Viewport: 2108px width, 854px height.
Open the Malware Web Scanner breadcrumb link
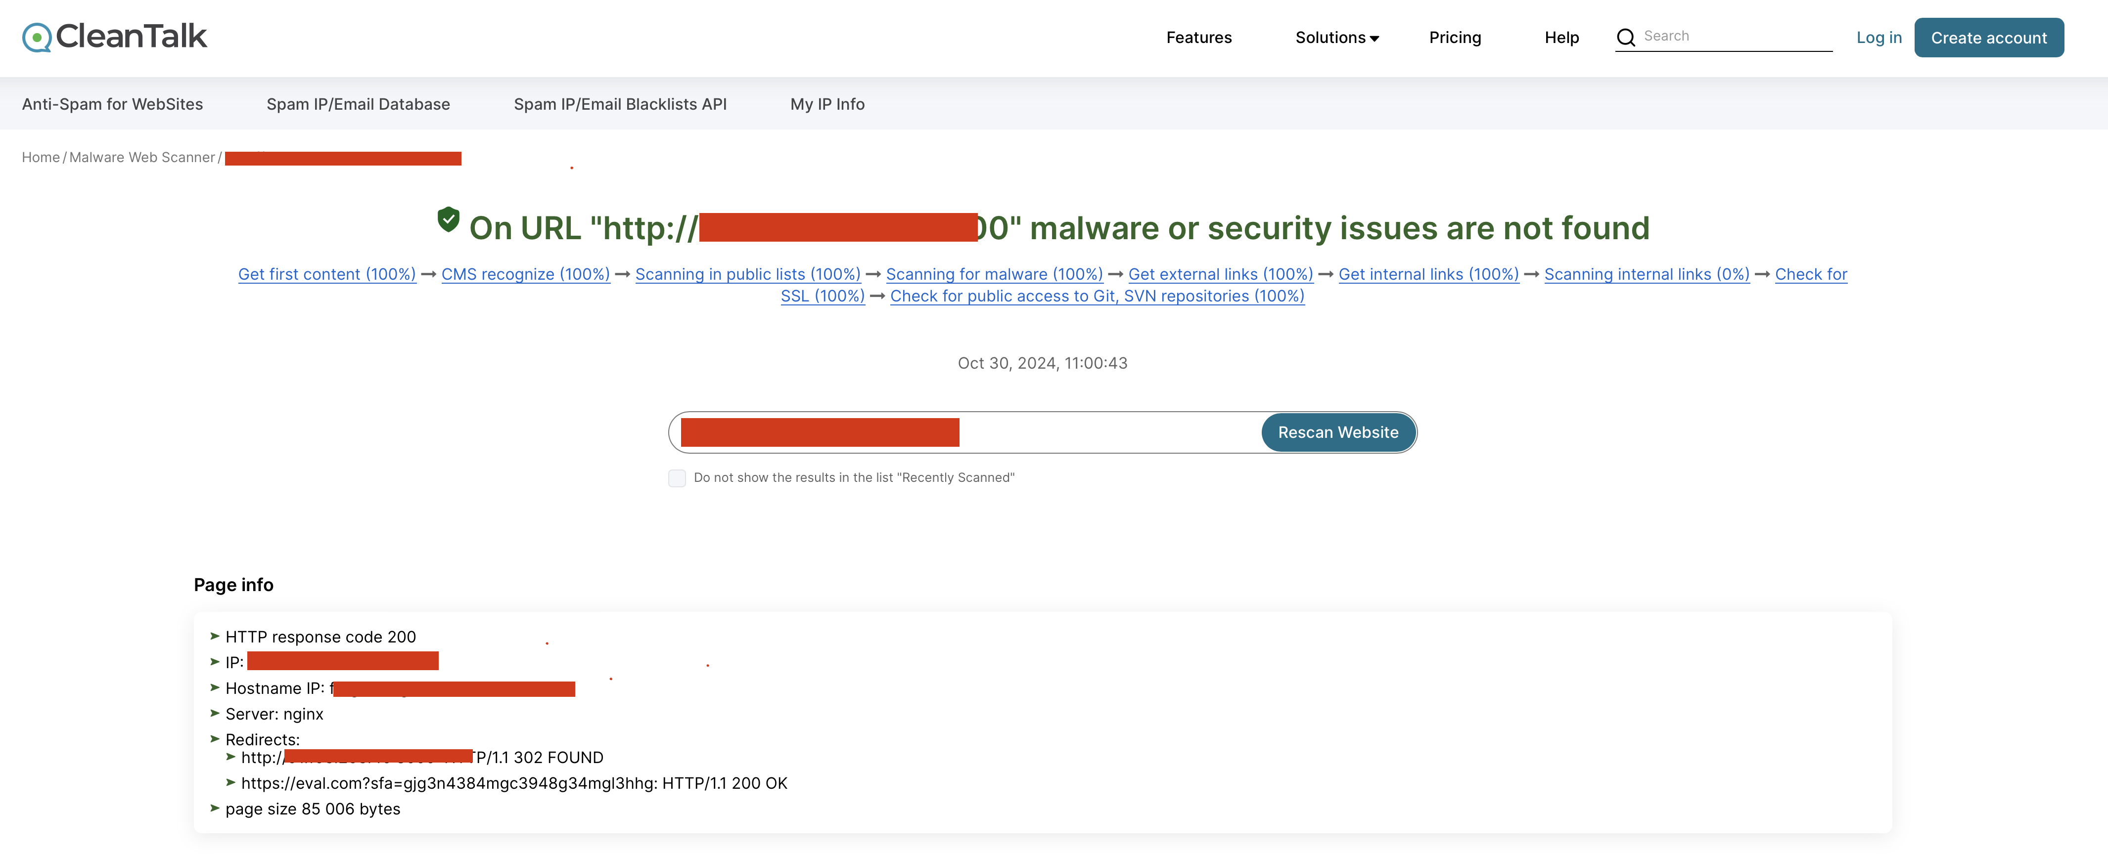pos(141,156)
